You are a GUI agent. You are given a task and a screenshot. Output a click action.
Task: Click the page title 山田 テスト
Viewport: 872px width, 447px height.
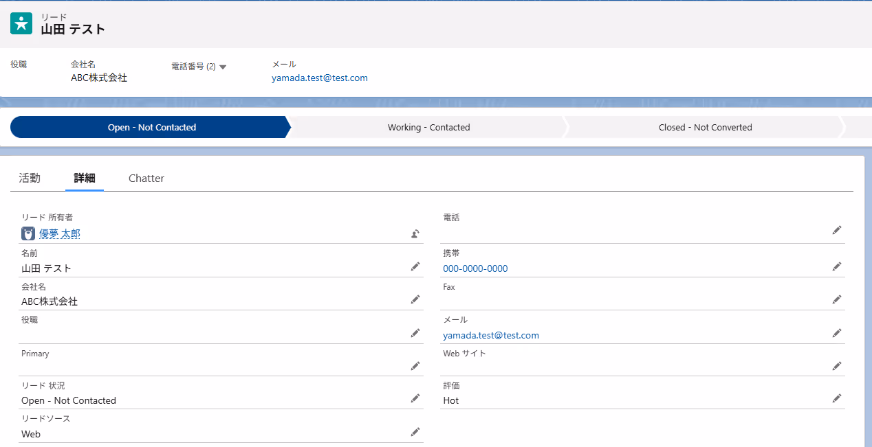coord(73,30)
